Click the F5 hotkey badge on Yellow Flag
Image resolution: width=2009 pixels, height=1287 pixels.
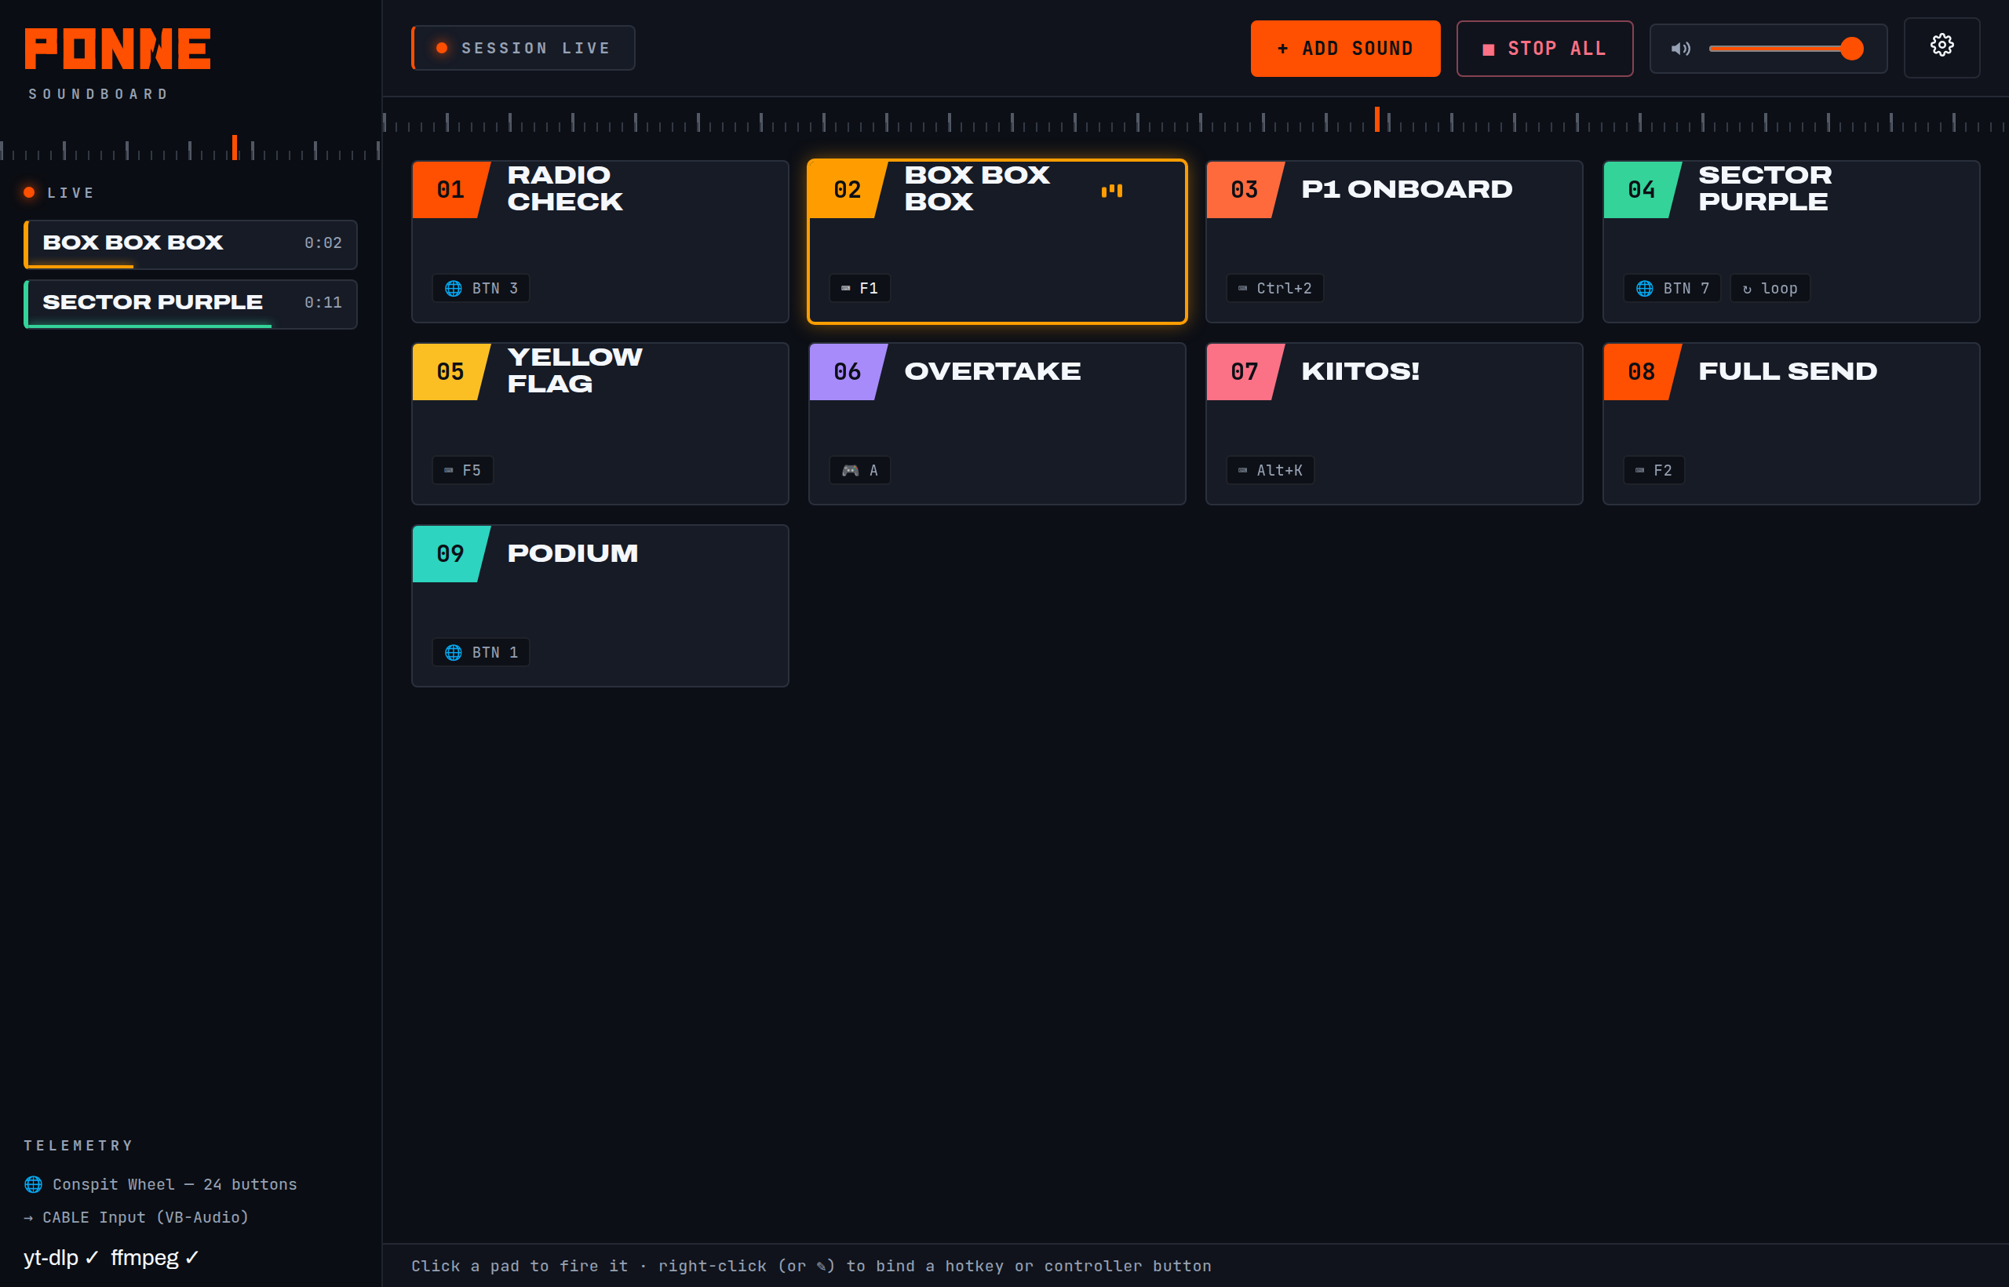pos(462,471)
